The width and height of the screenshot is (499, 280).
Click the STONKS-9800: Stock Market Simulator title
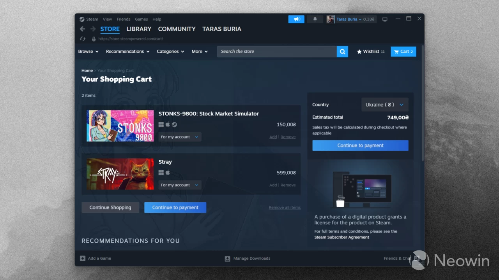pos(209,114)
